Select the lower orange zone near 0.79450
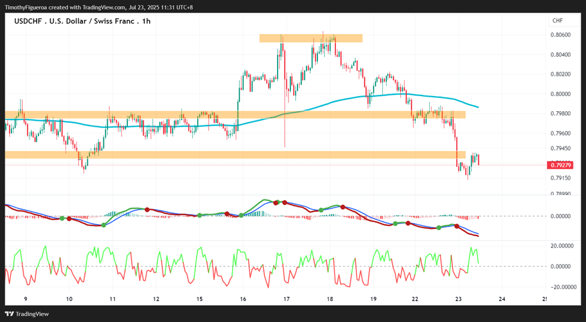The width and height of the screenshot is (586, 322). coord(236,154)
